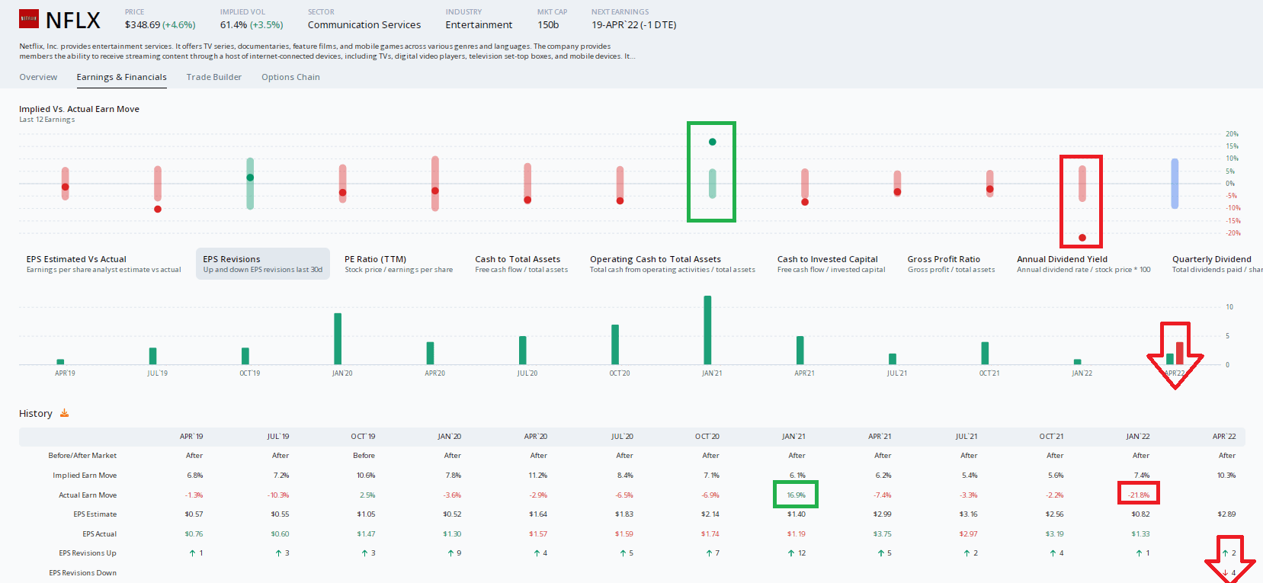1263x583 pixels.
Task: Select Operating Cash to Total Assets metric
Action: (x=672, y=264)
